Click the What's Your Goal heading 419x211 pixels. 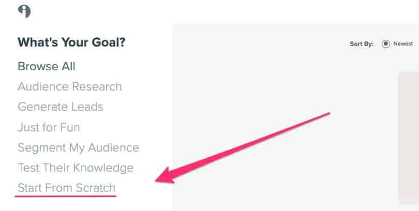[71, 42]
